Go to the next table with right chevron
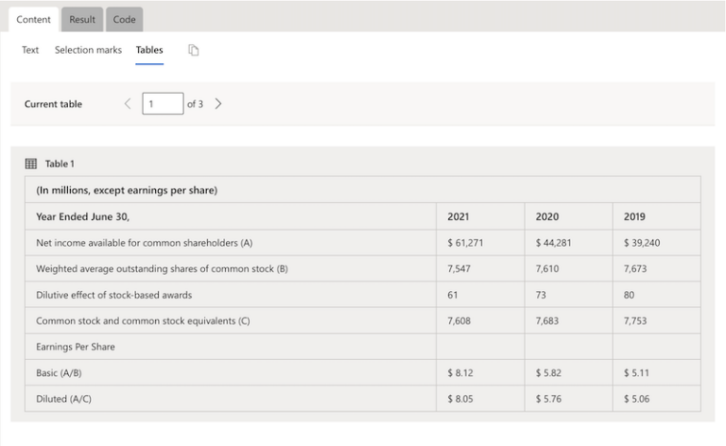Screen dimensions: 726x446 [x=218, y=104]
